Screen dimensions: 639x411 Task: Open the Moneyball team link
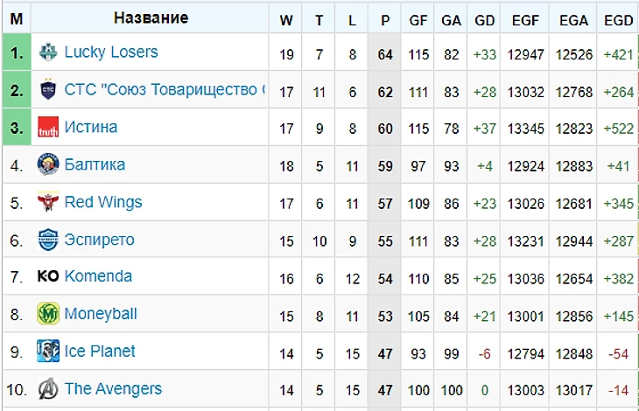[101, 314]
